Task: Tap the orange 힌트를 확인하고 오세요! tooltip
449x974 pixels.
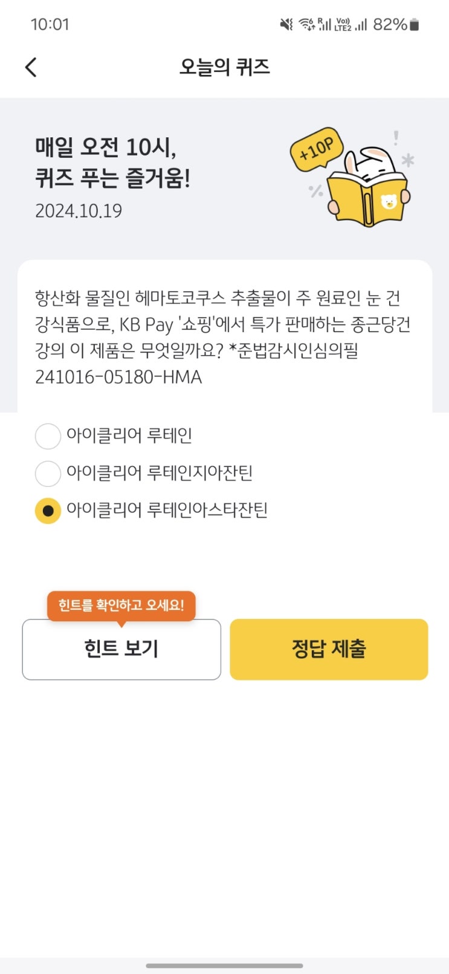Action: (x=121, y=605)
